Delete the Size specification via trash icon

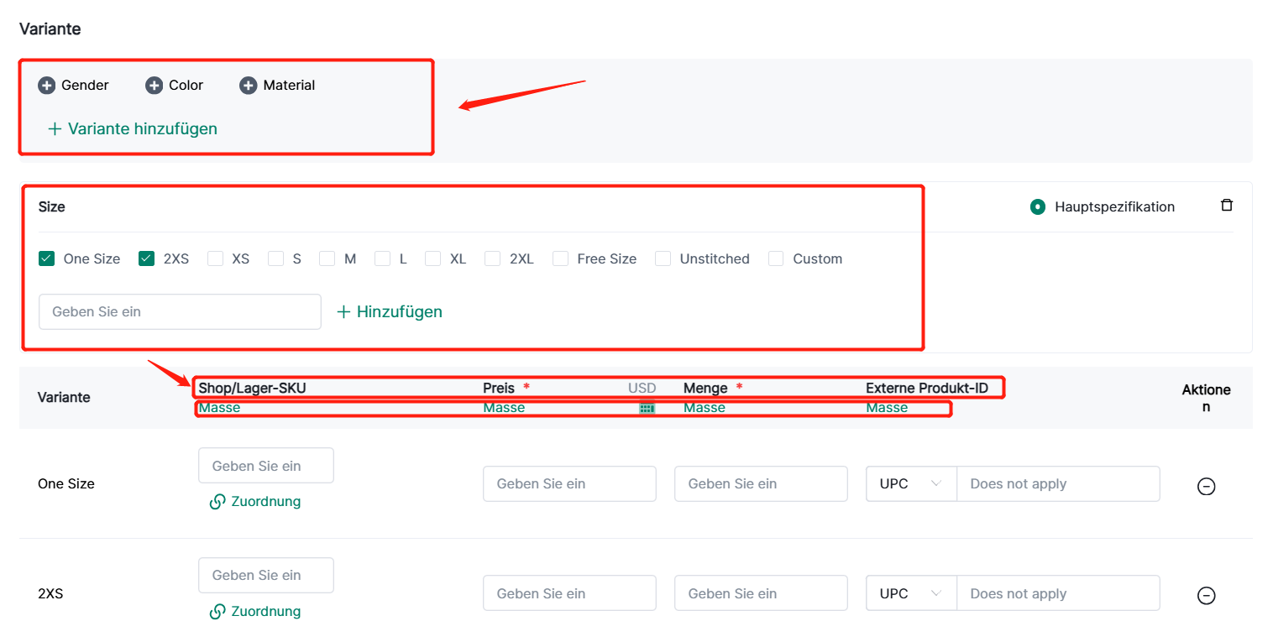coord(1227,206)
